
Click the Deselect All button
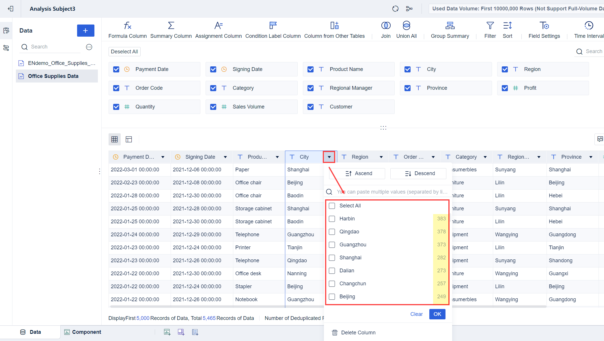click(x=124, y=51)
